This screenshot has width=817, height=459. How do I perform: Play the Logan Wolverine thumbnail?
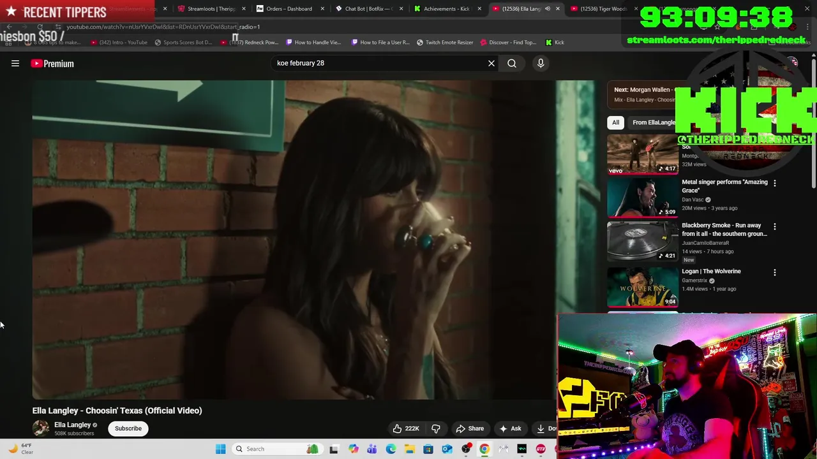(642, 287)
